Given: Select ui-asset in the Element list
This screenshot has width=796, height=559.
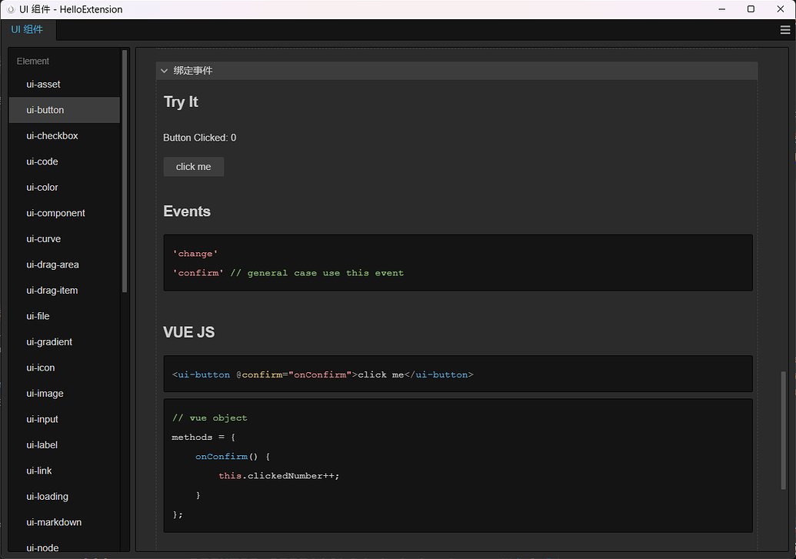Looking at the screenshot, I should point(43,85).
